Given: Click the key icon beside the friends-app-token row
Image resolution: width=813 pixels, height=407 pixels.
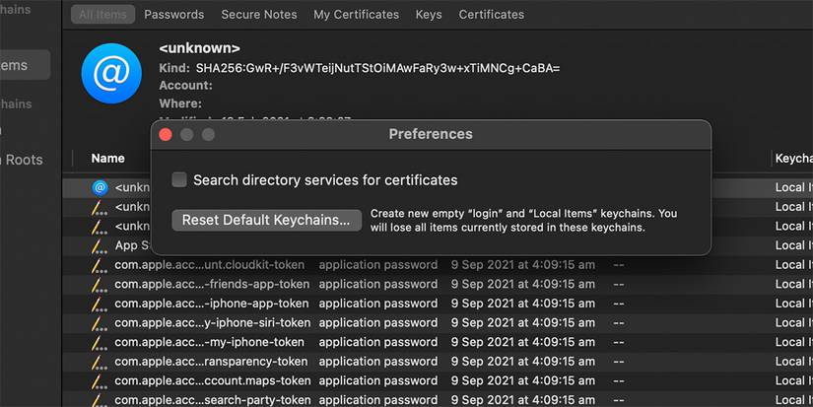Looking at the screenshot, I should click(99, 285).
